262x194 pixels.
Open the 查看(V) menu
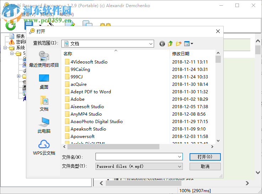point(28,15)
